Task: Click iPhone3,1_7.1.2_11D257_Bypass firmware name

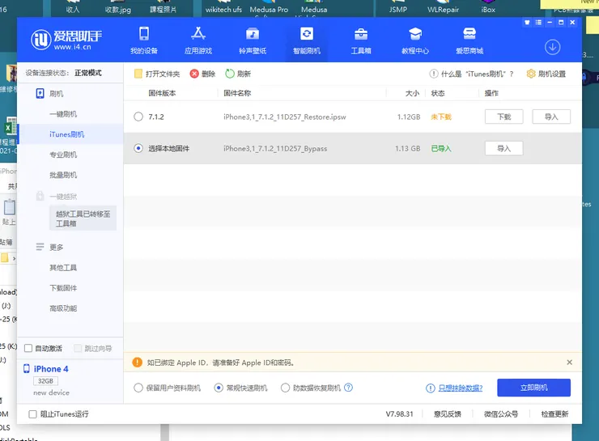Action: point(275,149)
